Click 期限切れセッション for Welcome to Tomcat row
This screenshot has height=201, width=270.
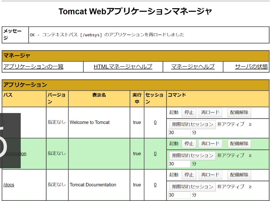coord(192,125)
